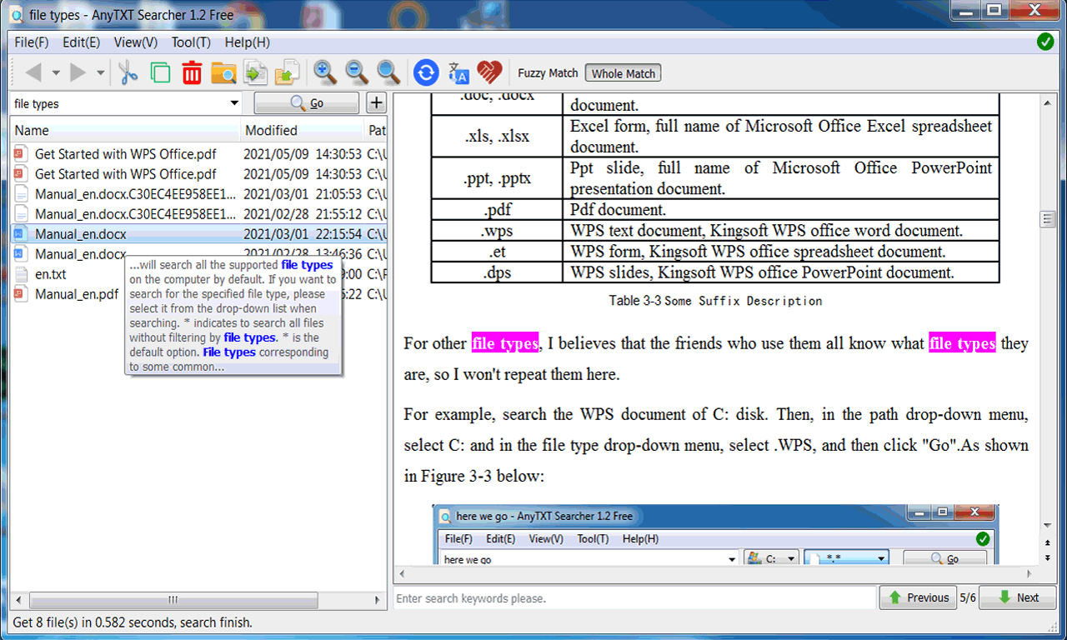
Task: Click the red trash delete icon
Action: [x=192, y=73]
